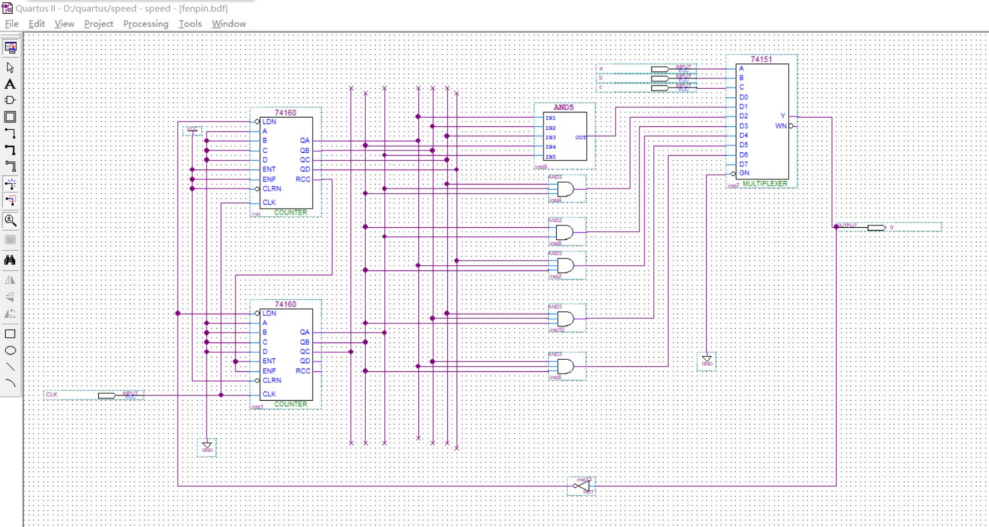Activate the Zoom tool magnifier
This screenshot has height=527, width=989.
(x=10, y=220)
